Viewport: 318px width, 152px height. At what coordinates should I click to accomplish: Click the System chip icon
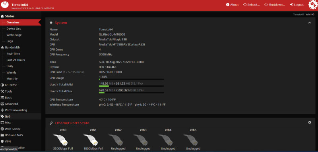51,23
